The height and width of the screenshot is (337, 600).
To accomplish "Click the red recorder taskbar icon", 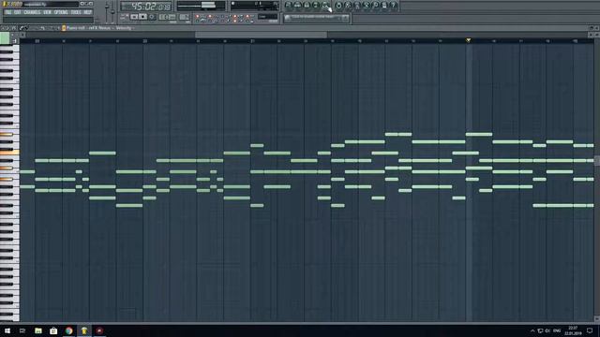I will [99, 330].
